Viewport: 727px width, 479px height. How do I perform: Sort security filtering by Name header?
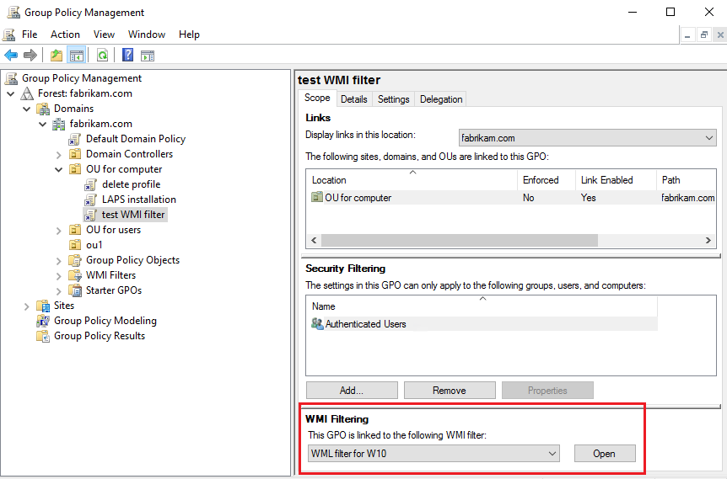(x=482, y=306)
